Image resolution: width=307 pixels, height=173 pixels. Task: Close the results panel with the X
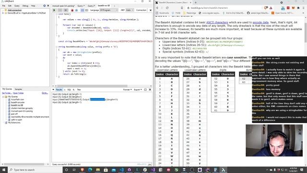(150, 89)
